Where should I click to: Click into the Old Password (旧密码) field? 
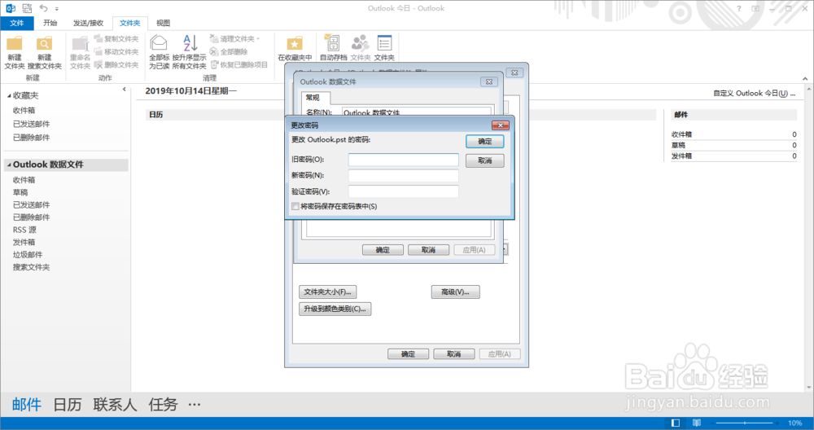[x=404, y=160]
